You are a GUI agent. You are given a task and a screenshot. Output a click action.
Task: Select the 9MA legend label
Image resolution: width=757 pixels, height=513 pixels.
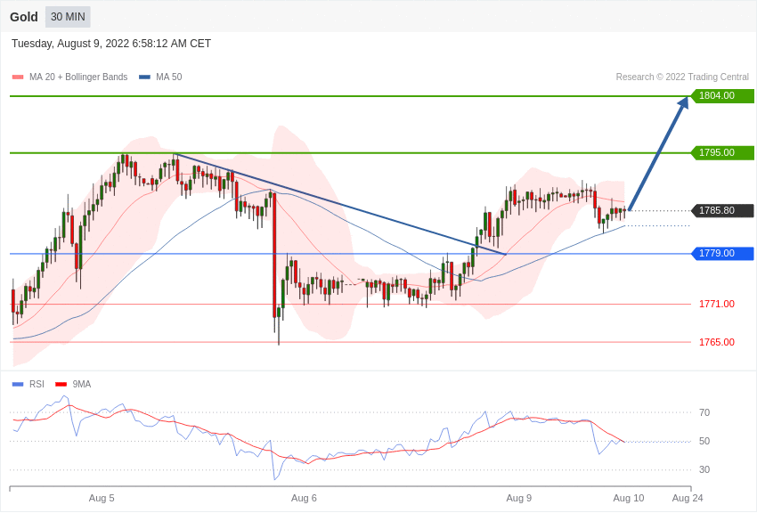82,384
